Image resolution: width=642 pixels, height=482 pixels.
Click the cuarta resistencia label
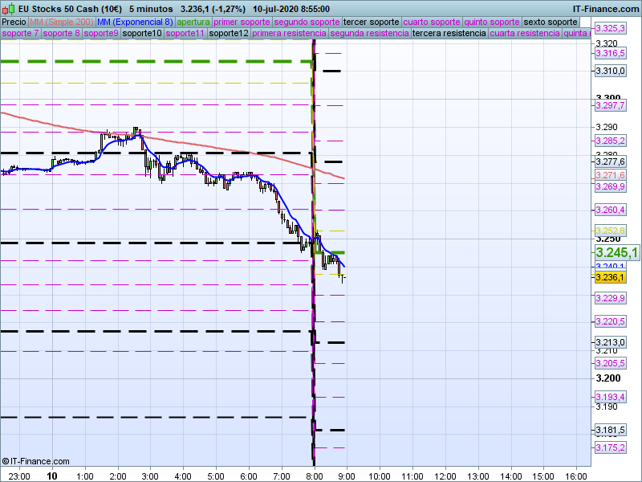click(525, 34)
